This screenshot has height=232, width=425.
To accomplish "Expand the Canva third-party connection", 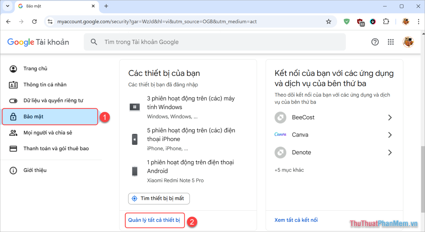I will [390, 135].
